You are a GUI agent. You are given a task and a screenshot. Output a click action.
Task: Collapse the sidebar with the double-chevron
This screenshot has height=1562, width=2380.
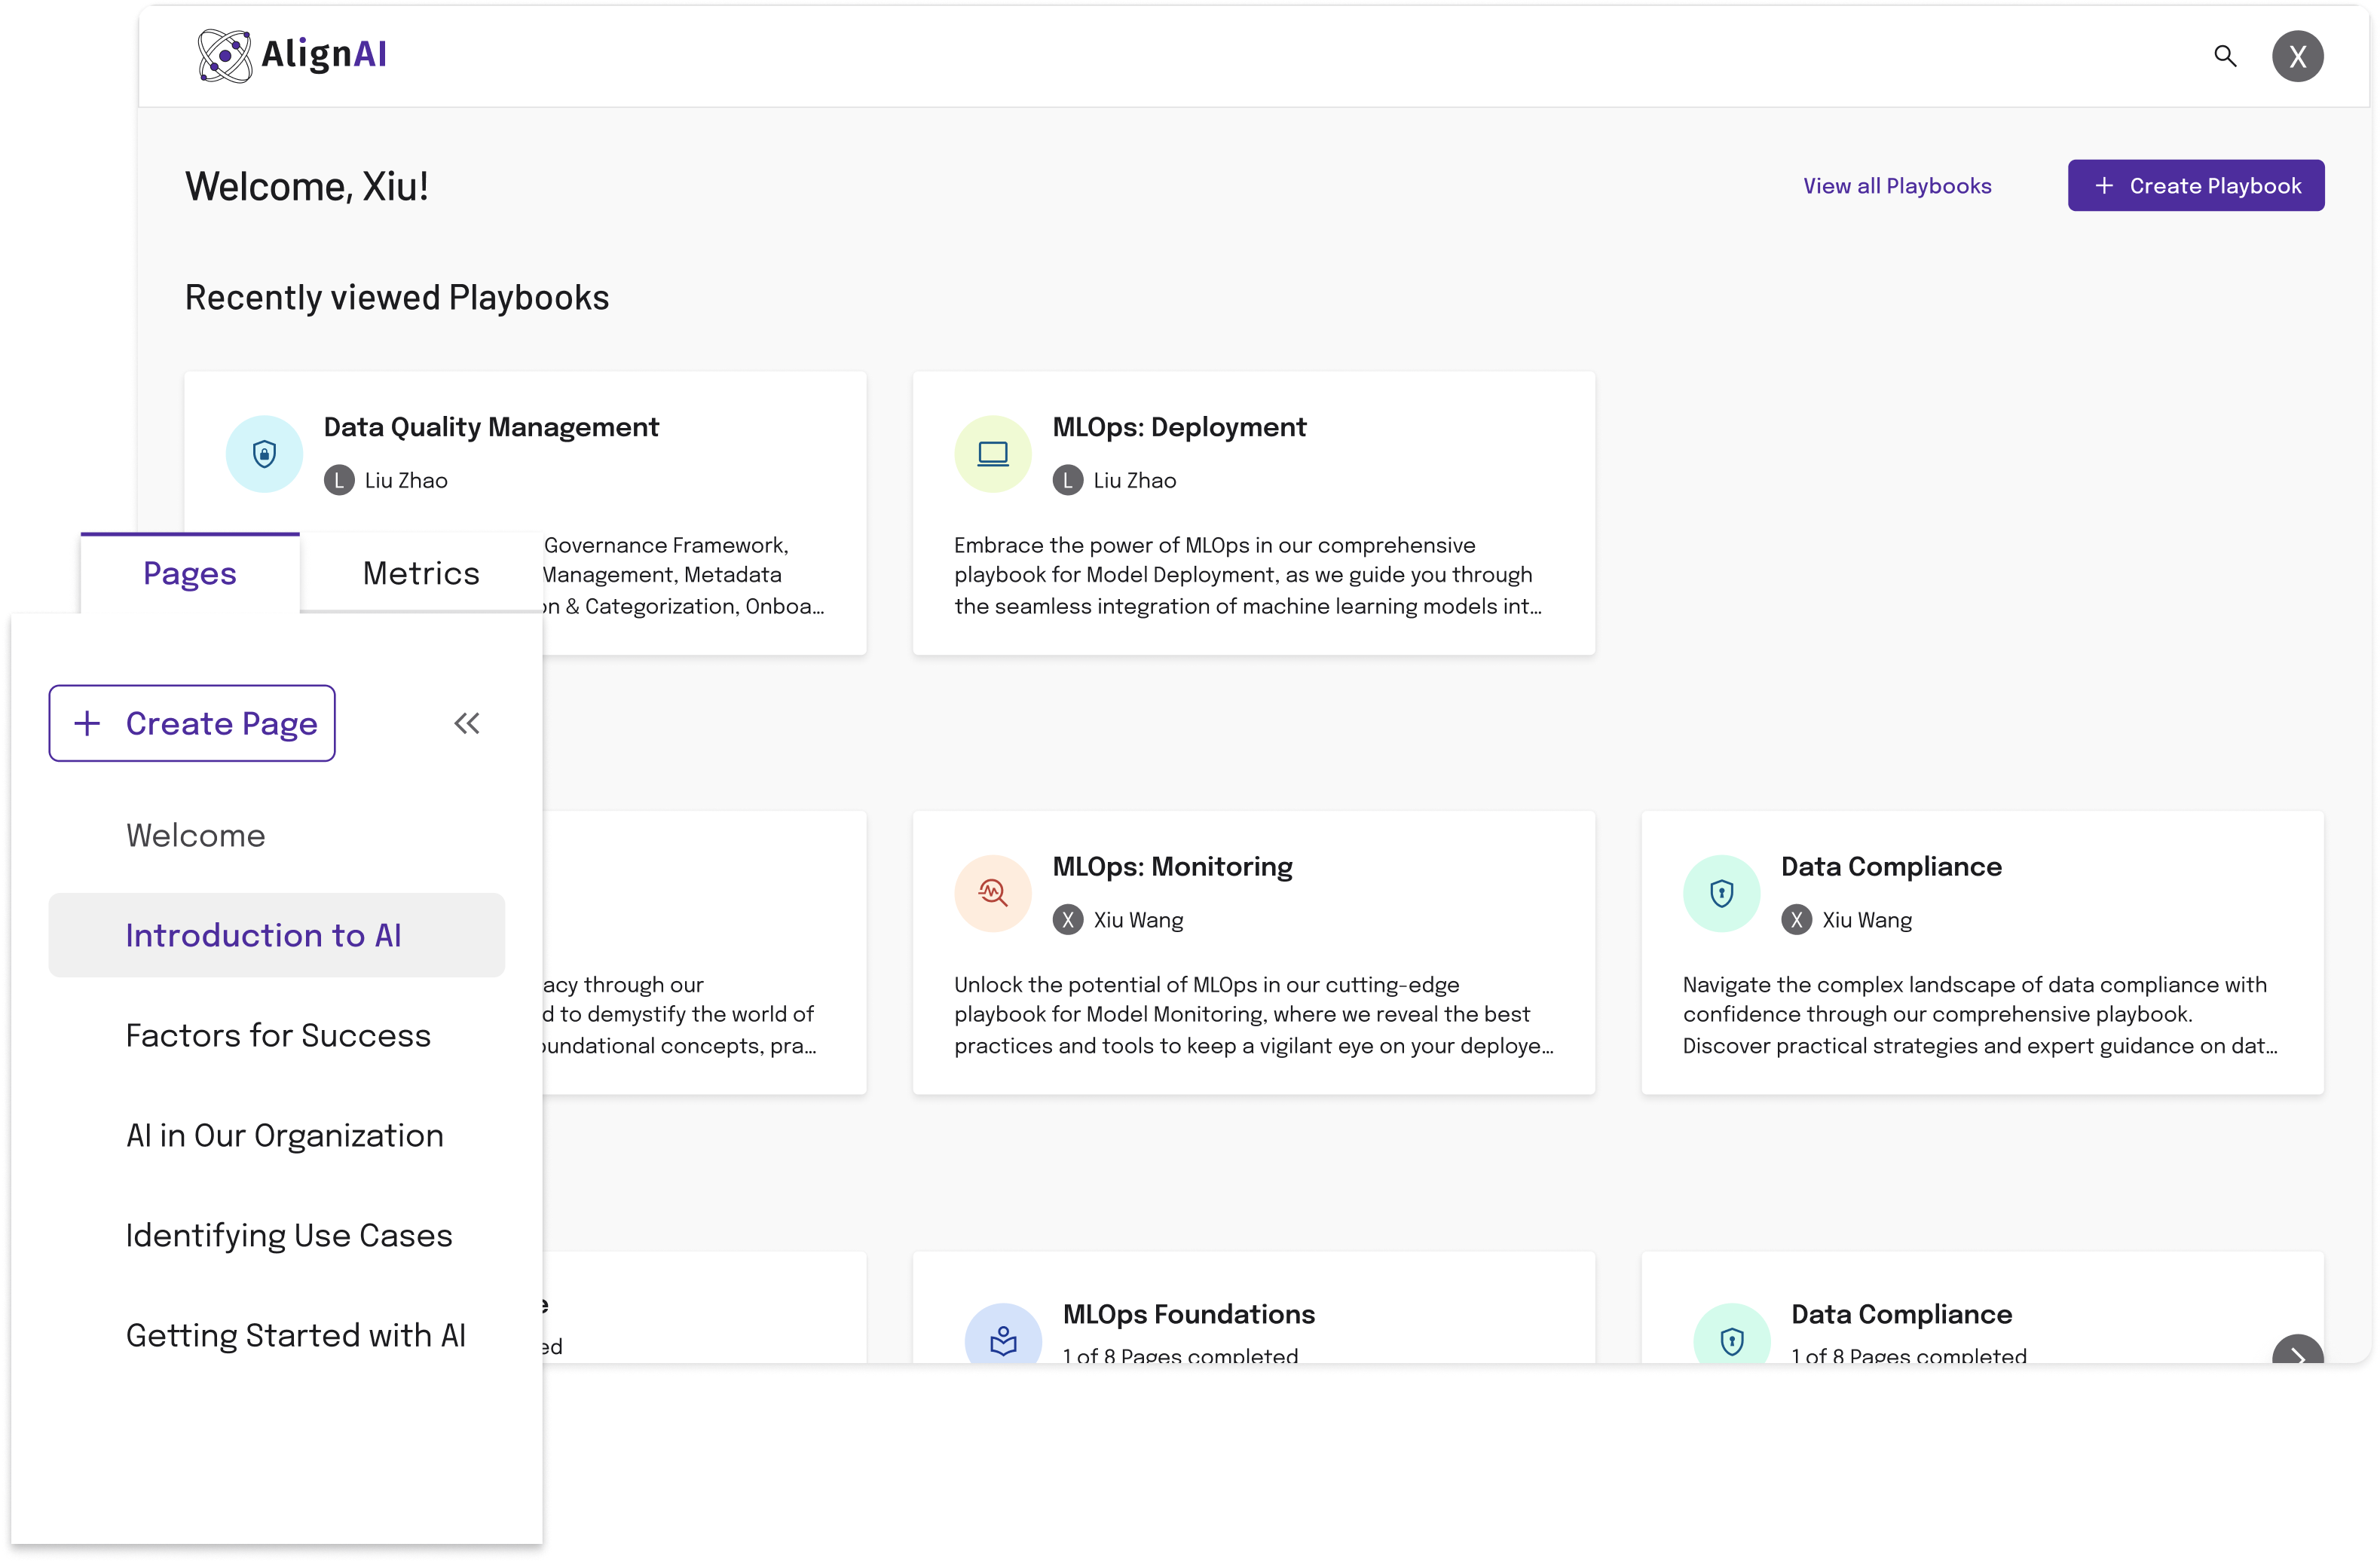[466, 722]
